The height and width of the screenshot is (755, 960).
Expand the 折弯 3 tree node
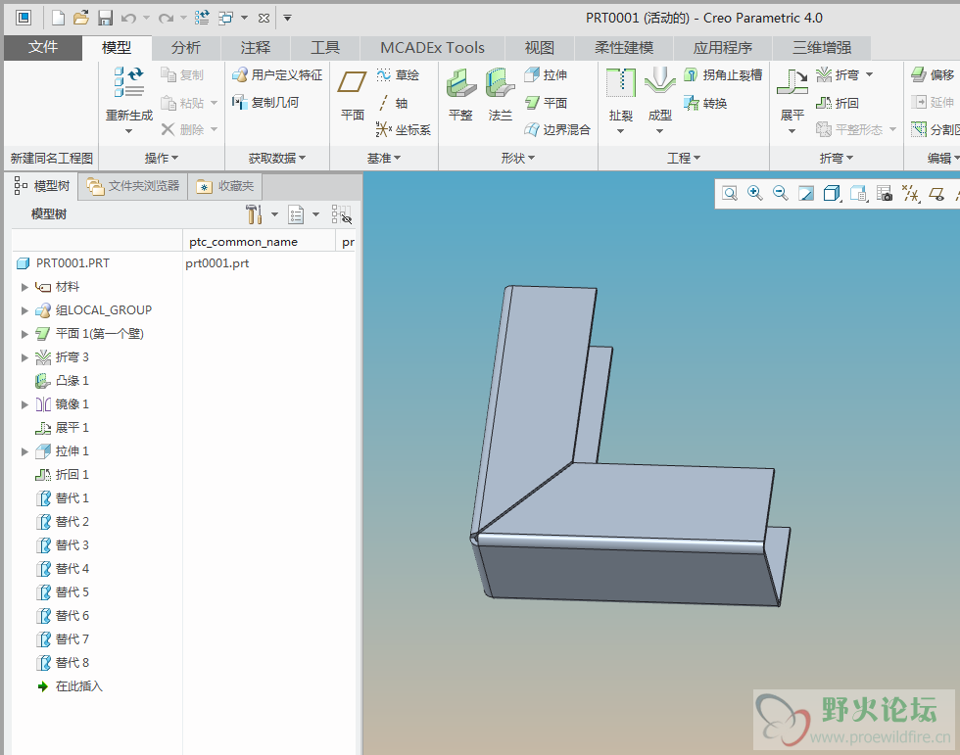[24, 357]
